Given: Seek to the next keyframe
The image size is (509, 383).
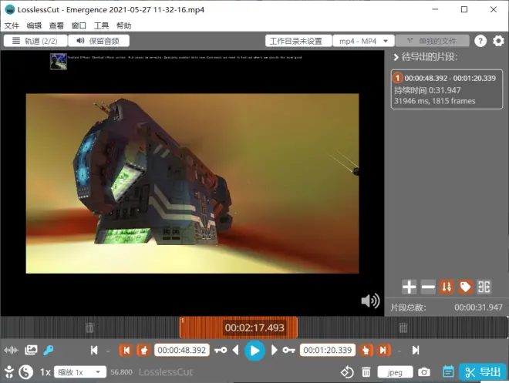Looking at the screenshot, I should 288,350.
